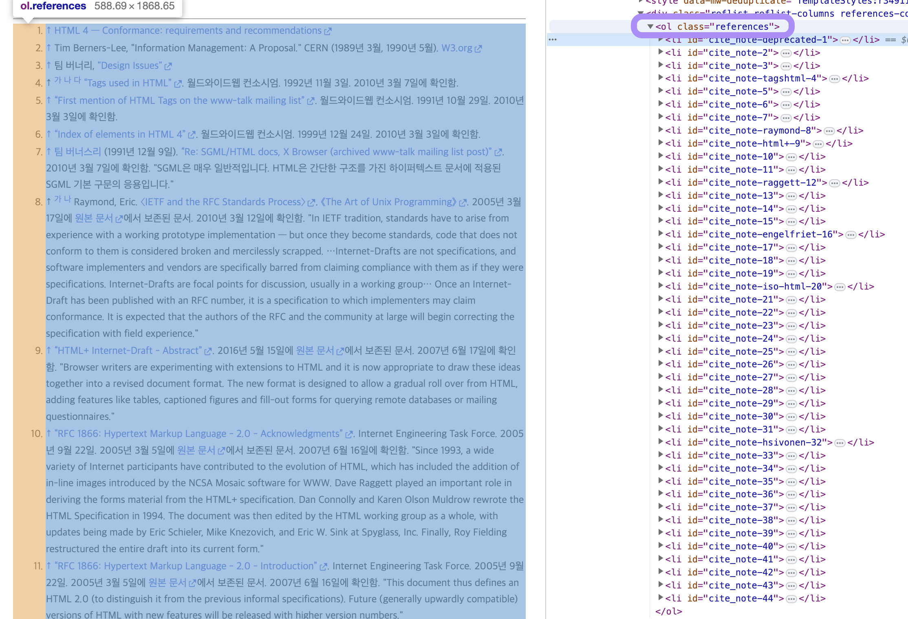The image size is (908, 619).
Task: Collapse the ol class references node
Action: pyautogui.click(x=650, y=26)
